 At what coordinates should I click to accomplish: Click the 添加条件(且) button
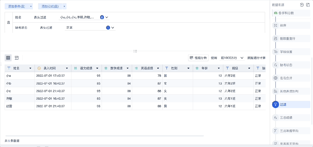[x=17, y=6]
